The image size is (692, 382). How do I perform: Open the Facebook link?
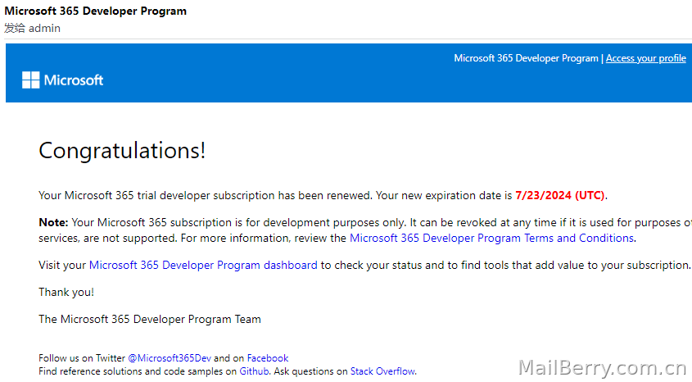coord(268,358)
